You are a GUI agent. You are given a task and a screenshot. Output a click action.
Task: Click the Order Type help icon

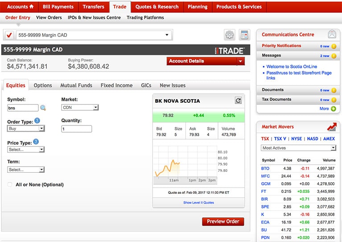pos(37,121)
